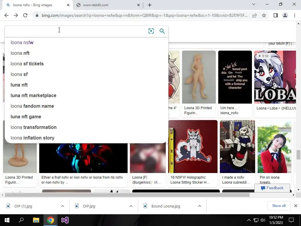Image resolution: width=301 pixels, height=226 pixels.
Task: Open the Feedback button
Action: click(272, 188)
